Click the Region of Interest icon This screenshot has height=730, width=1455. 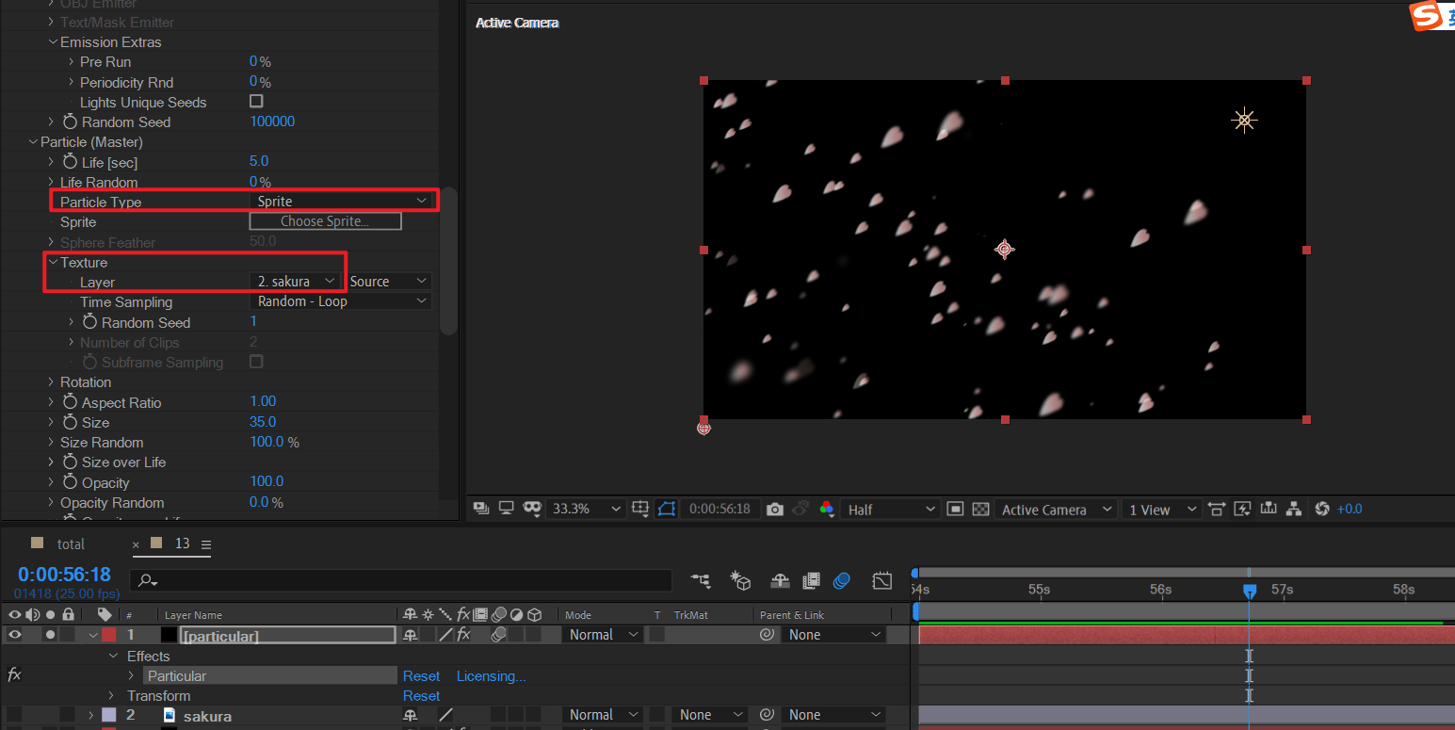(955, 509)
